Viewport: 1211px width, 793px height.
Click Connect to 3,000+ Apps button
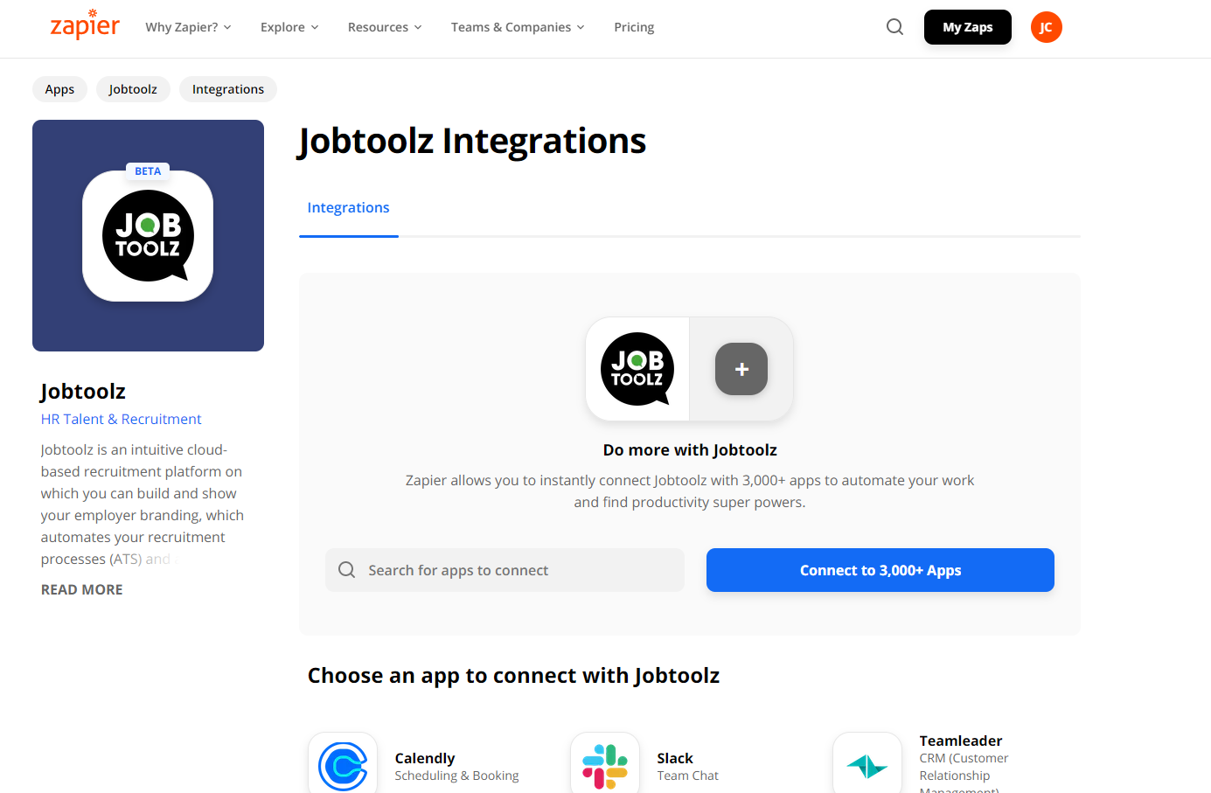click(880, 570)
